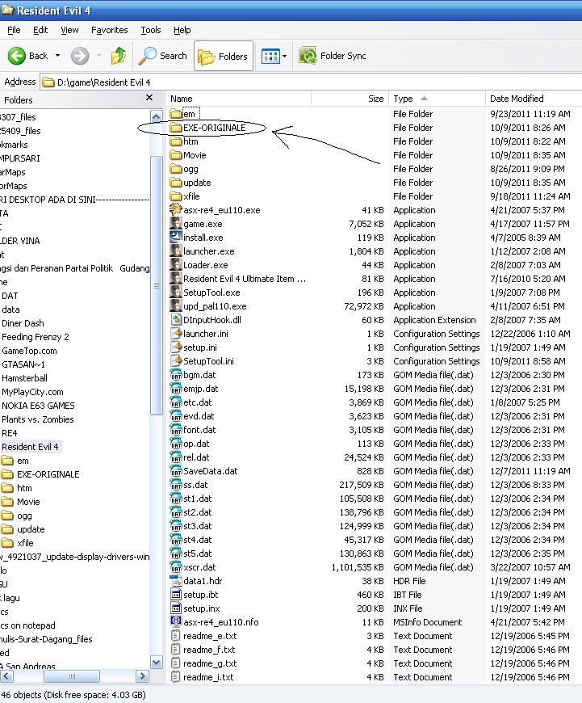The width and height of the screenshot is (582, 703).
Task: Click the folder tree scroll up arrow
Action: 157,116
